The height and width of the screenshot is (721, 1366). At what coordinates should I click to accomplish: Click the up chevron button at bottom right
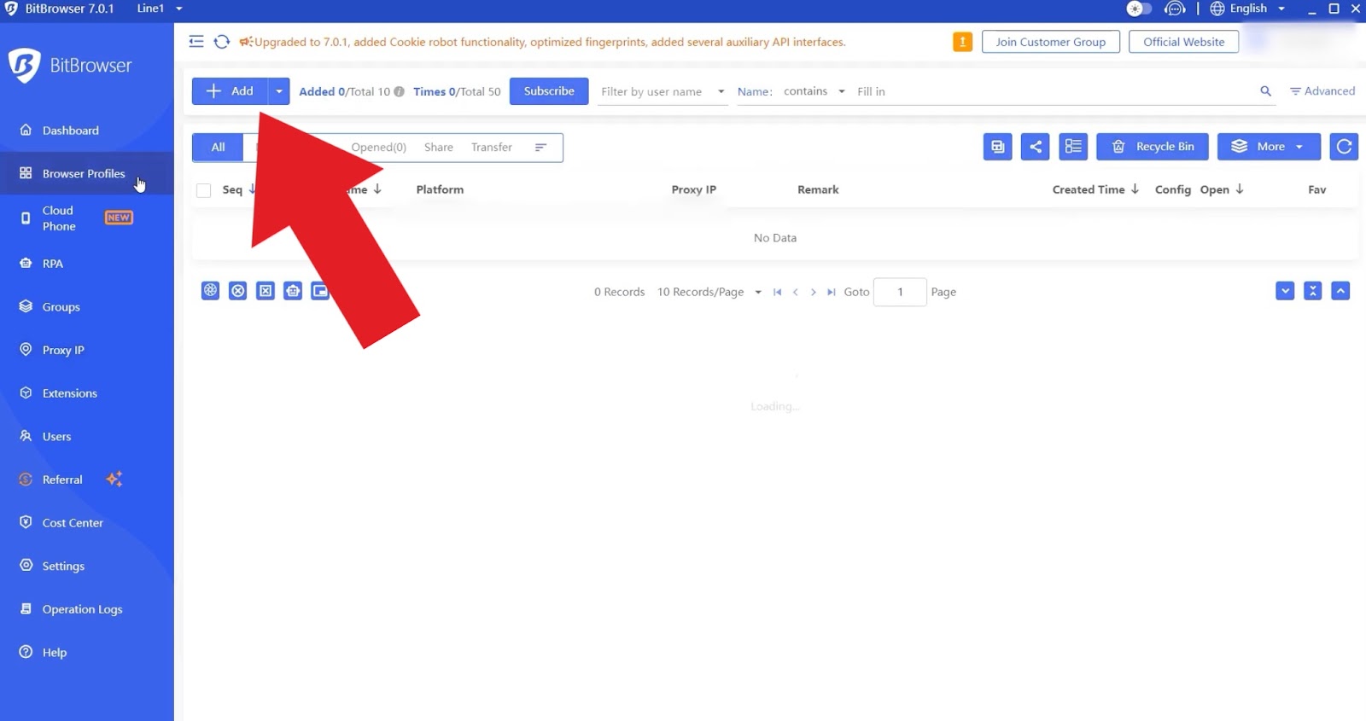[x=1340, y=291]
